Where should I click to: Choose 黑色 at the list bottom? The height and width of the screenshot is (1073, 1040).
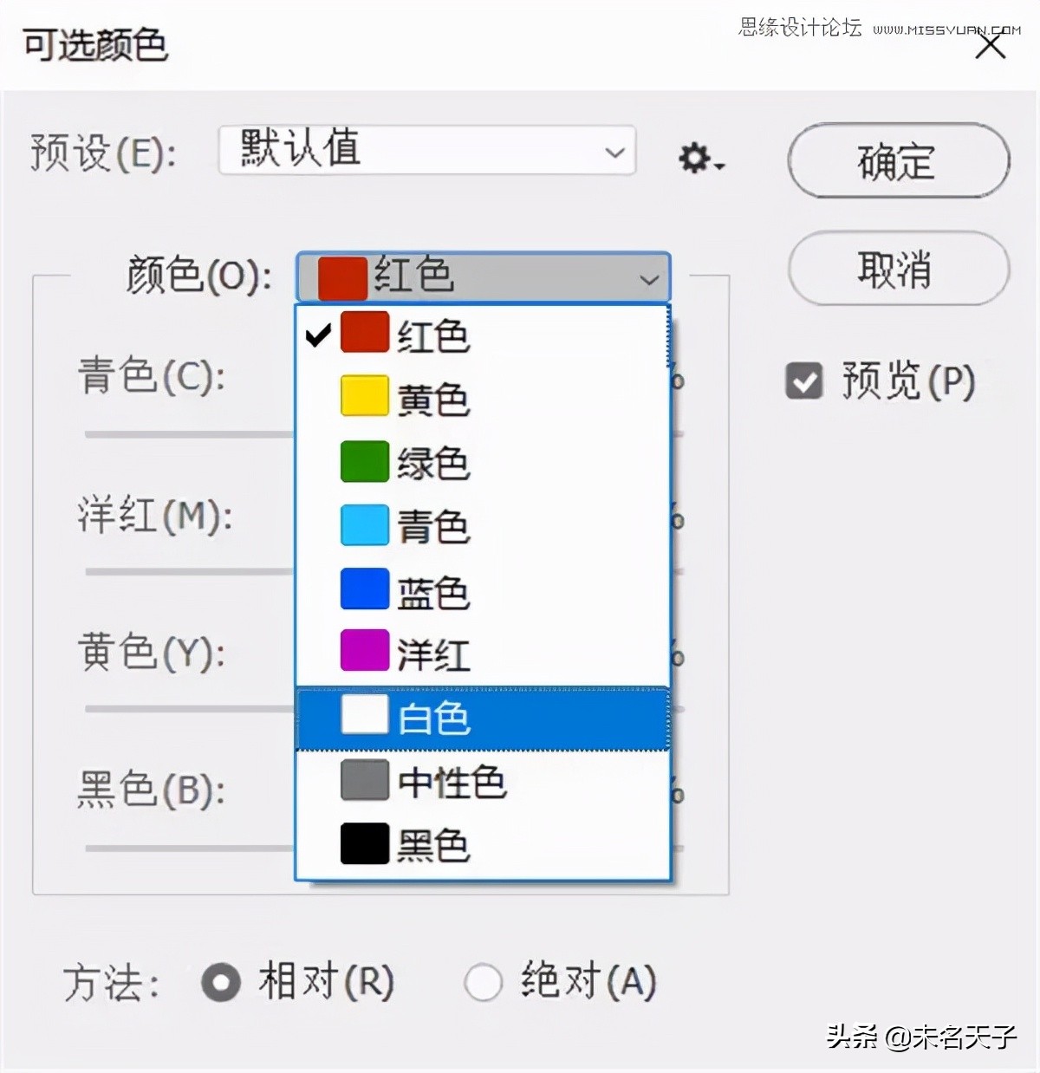click(365, 844)
